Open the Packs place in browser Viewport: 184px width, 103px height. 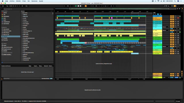click(5, 45)
